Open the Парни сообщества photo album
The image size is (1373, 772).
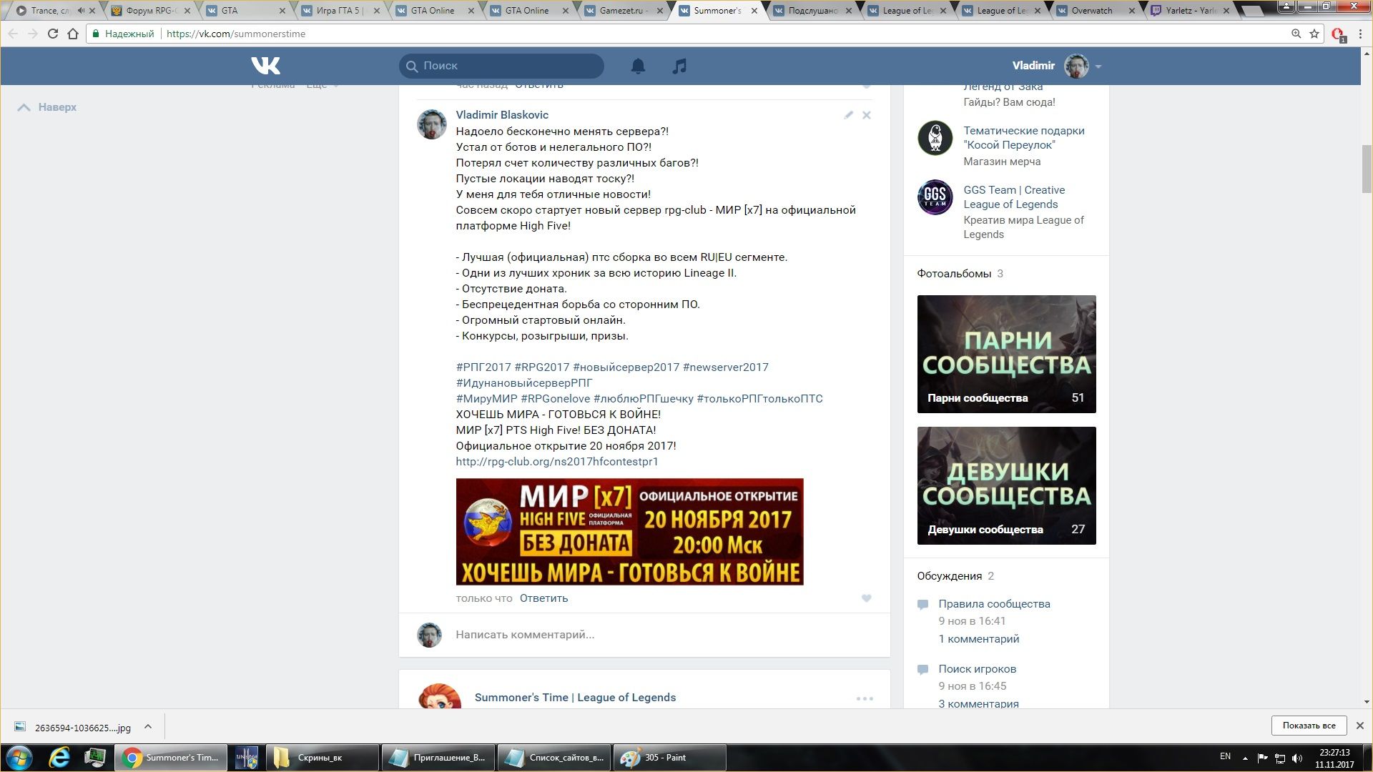click(x=1006, y=354)
